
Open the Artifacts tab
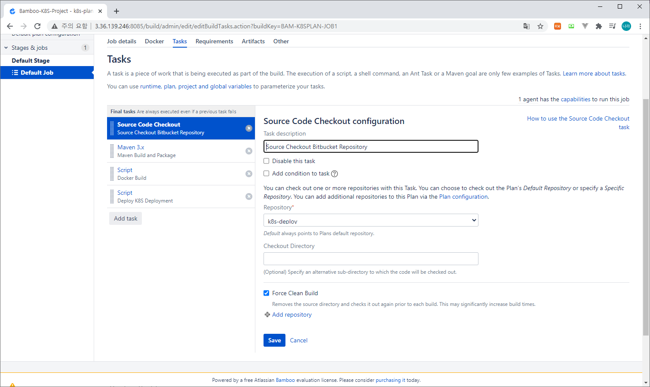(253, 41)
